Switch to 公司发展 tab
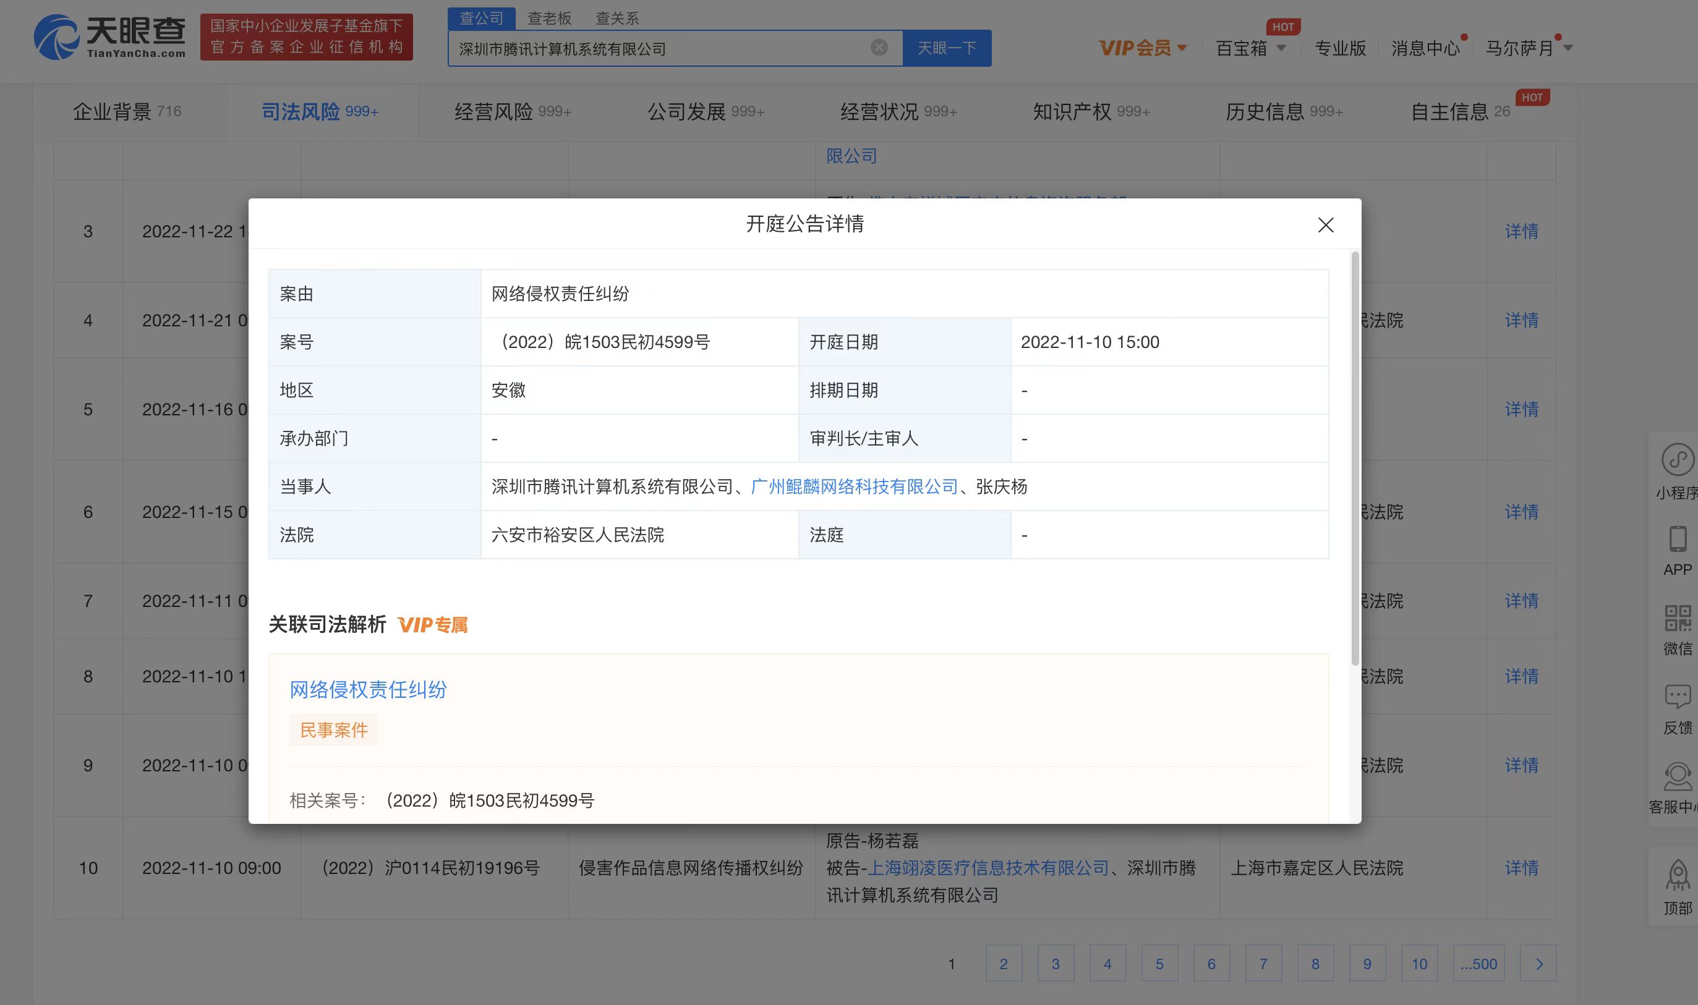Viewport: 1698px width, 1005px height. [x=706, y=111]
